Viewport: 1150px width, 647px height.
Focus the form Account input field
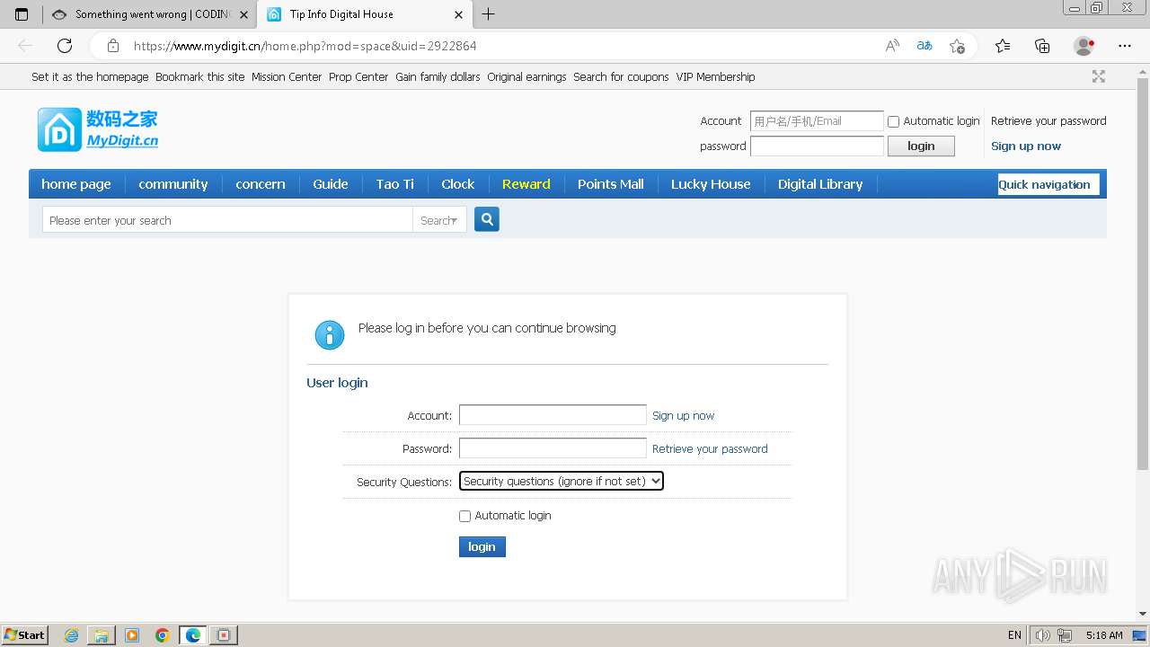coord(553,415)
